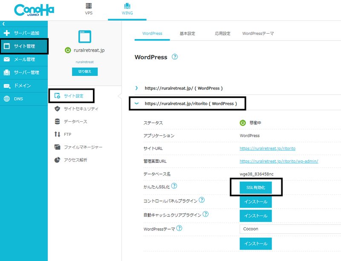Click the database cylinder icon
The image size is (341, 261).
(x=57, y=121)
